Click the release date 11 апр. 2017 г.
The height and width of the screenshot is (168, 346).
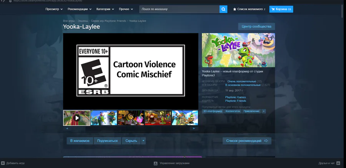(x=234, y=91)
